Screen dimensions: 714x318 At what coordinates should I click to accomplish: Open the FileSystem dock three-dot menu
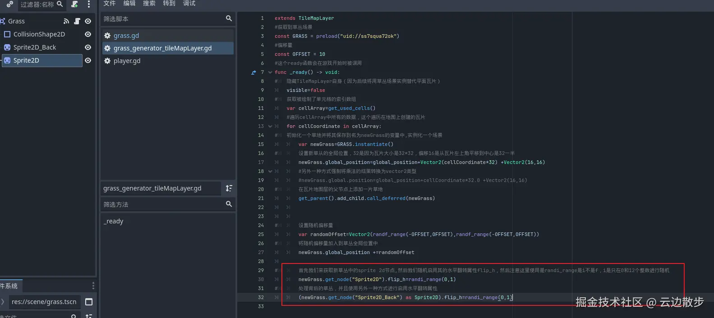tap(93, 286)
